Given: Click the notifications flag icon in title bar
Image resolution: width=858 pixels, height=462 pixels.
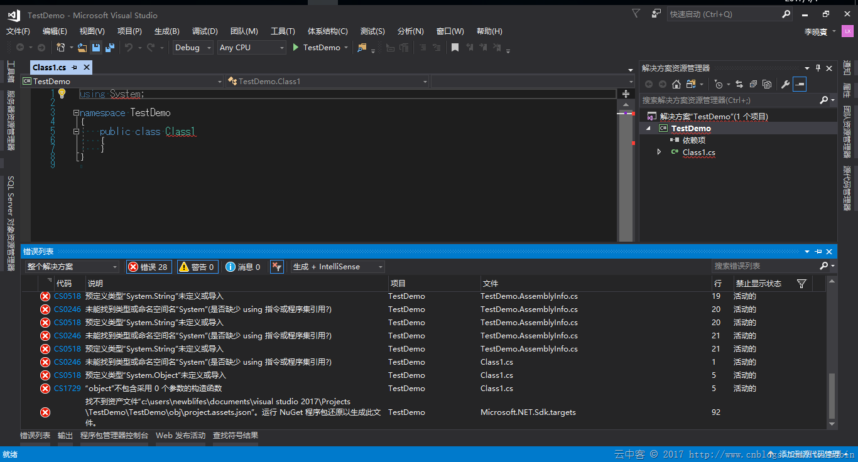Looking at the screenshot, I should click(x=636, y=13).
